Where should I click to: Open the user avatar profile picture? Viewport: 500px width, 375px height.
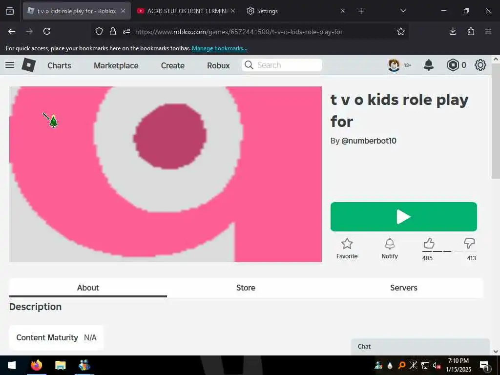[x=394, y=65]
